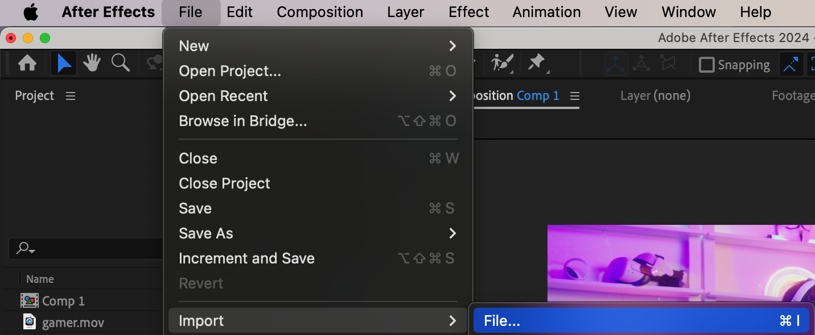Open the Project panel menu
The image size is (815, 335).
click(71, 96)
